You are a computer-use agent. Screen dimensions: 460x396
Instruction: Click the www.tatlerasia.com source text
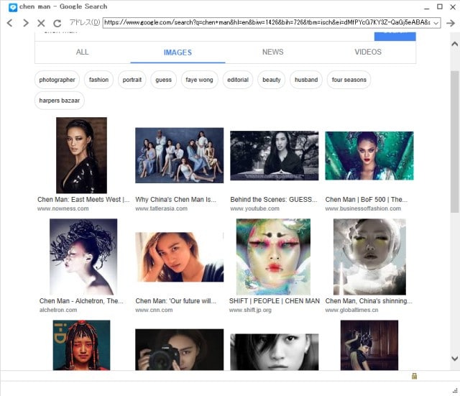click(161, 208)
